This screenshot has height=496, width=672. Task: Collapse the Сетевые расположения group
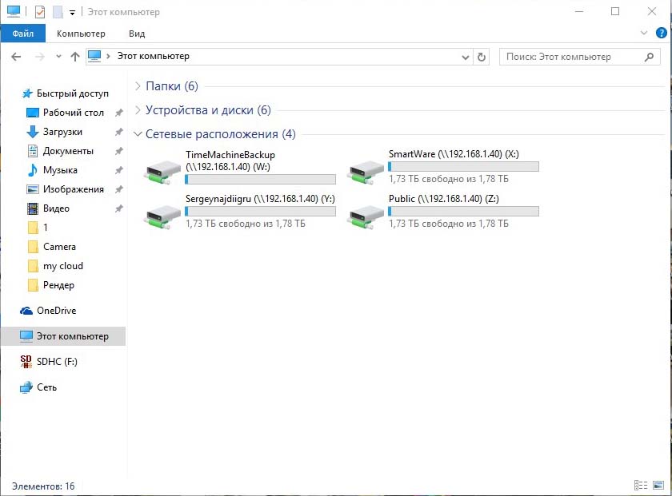click(x=138, y=134)
